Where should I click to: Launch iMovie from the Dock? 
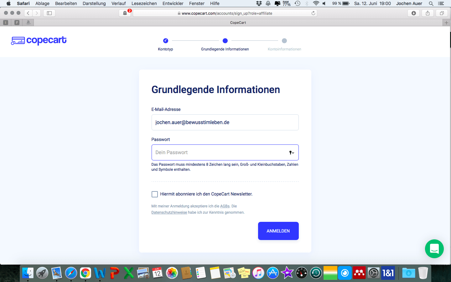(287, 273)
